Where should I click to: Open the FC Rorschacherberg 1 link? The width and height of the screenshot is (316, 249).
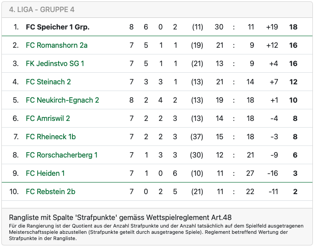click(61, 155)
